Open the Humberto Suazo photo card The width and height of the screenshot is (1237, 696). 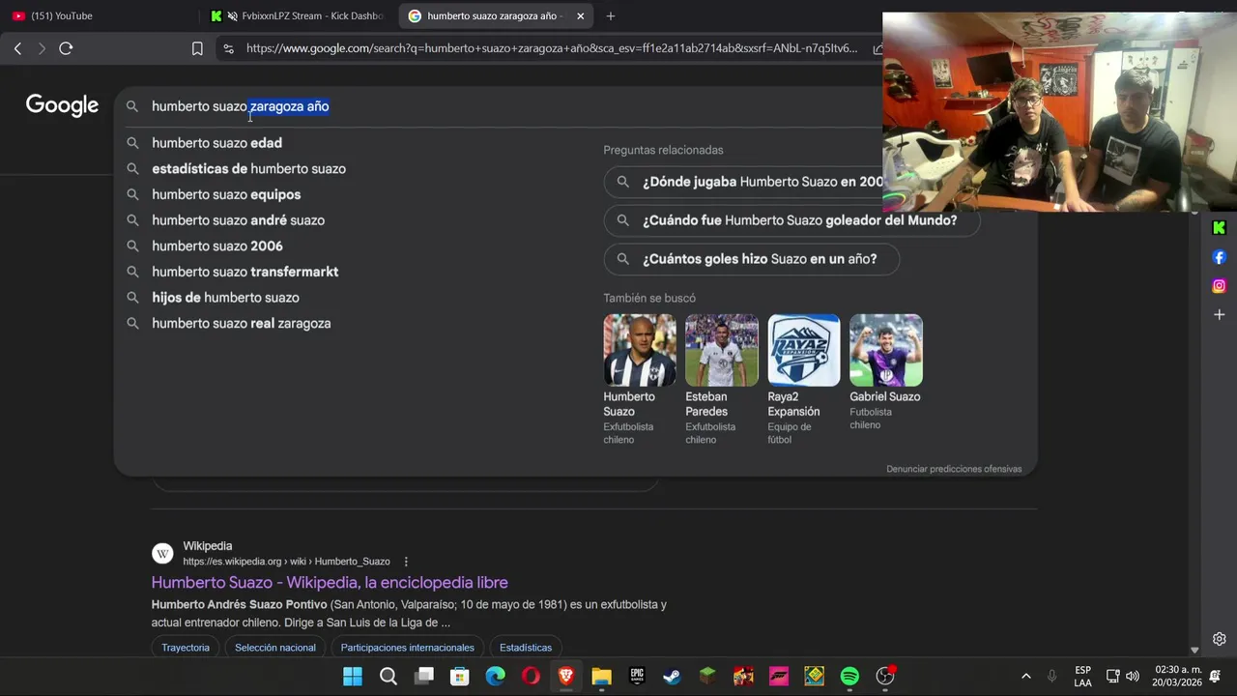[x=640, y=350]
